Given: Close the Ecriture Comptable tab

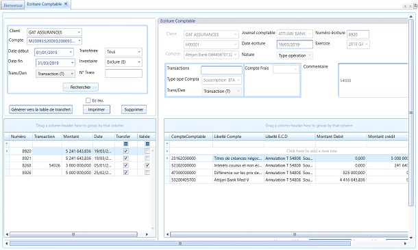Looking at the screenshot, I should click(66, 4).
